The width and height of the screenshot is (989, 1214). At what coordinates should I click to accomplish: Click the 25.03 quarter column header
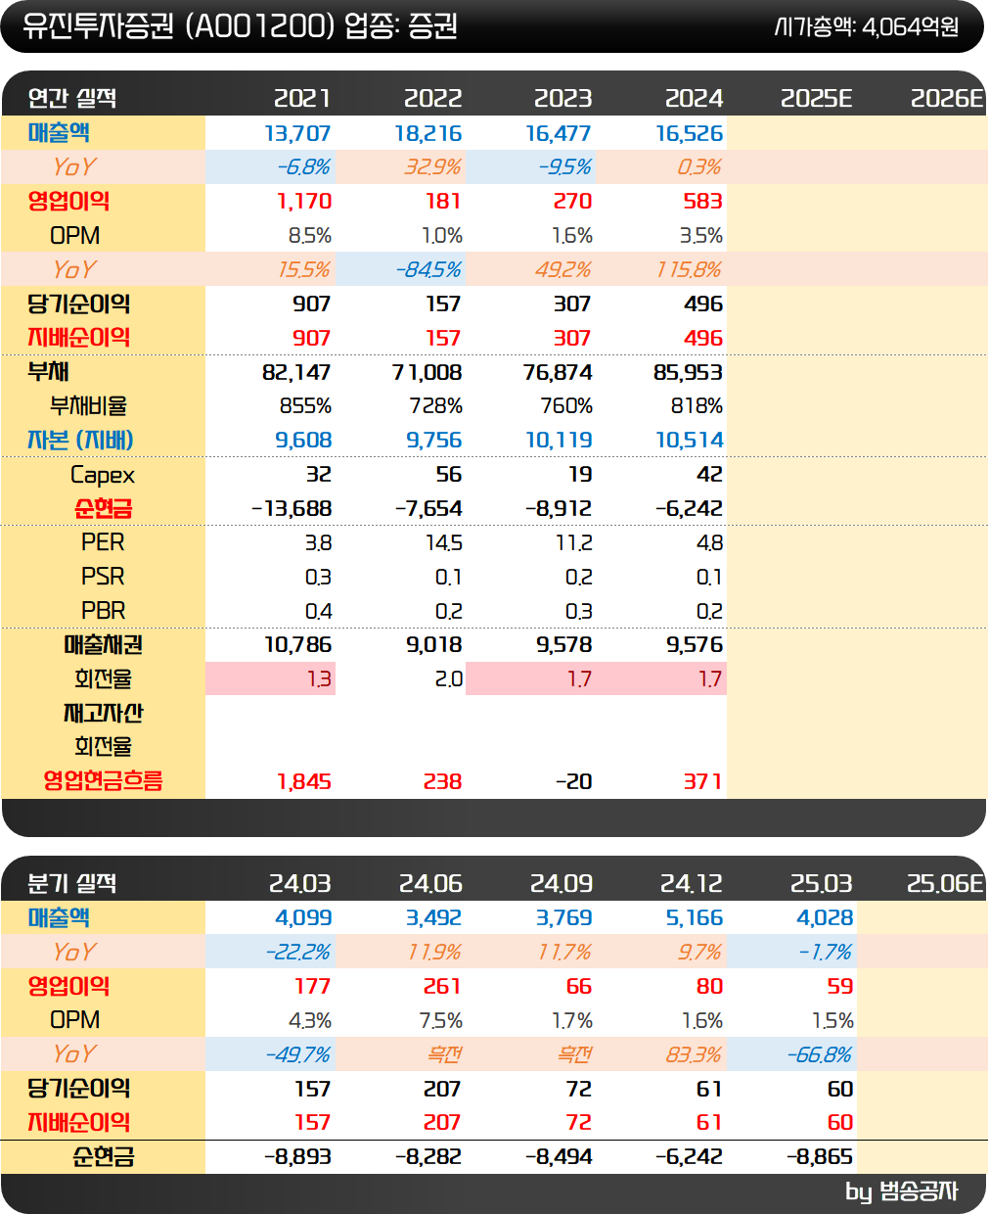[822, 883]
